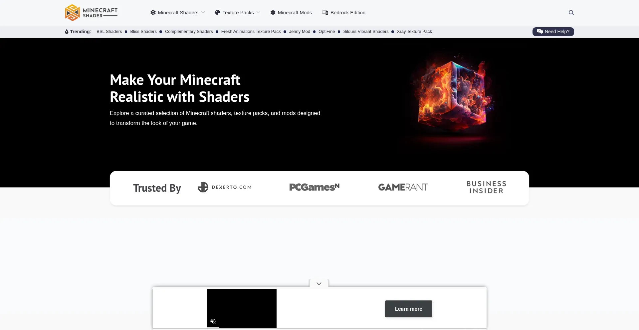Open search with the magnifier icon
Image resolution: width=639 pixels, height=330 pixels.
point(571,13)
